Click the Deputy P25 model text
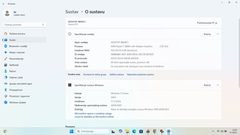 (x=73, y=24)
